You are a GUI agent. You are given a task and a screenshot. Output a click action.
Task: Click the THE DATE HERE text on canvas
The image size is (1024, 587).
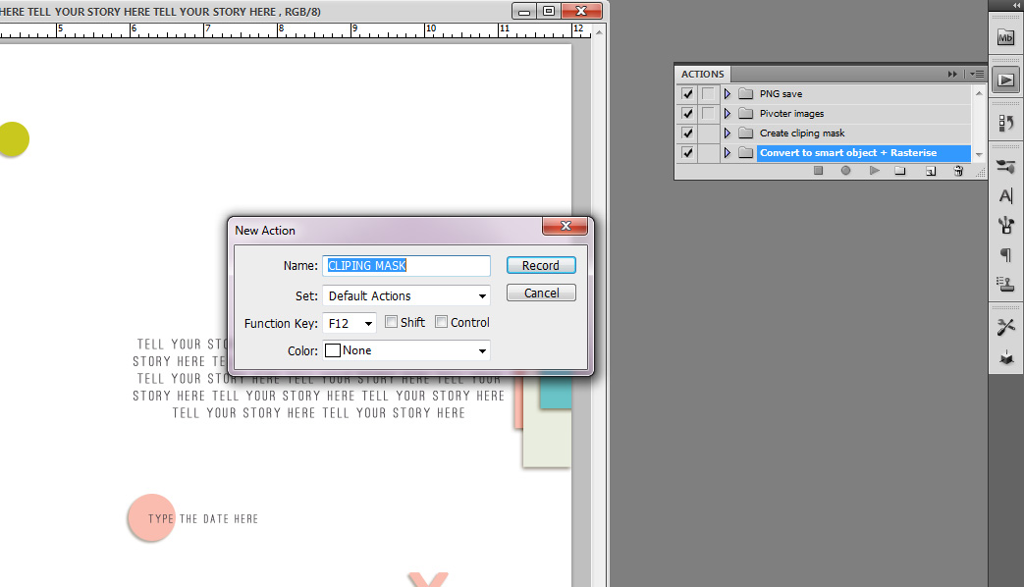(219, 519)
